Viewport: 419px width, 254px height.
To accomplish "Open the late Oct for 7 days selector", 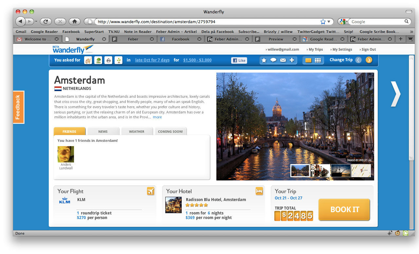I will point(152,60).
